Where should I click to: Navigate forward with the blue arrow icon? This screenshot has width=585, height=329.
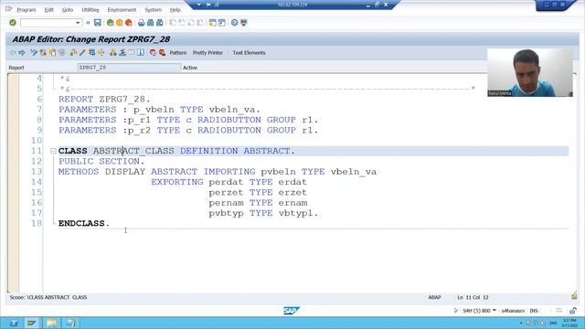click(22, 53)
